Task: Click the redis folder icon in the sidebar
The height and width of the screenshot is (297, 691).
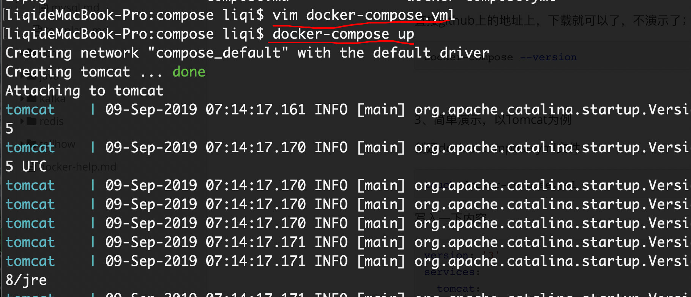Action: pos(32,122)
